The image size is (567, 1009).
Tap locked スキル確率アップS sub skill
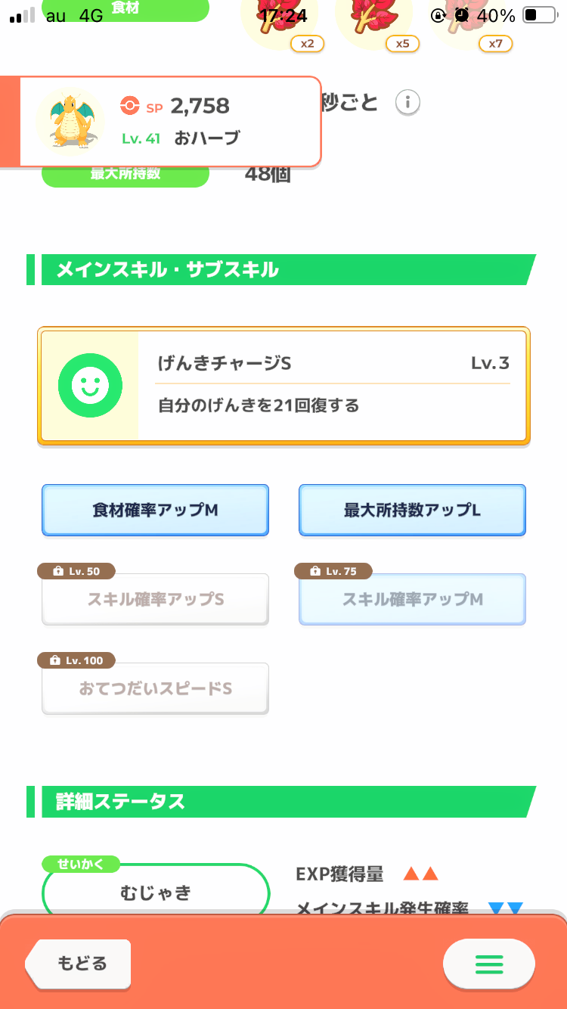(155, 600)
